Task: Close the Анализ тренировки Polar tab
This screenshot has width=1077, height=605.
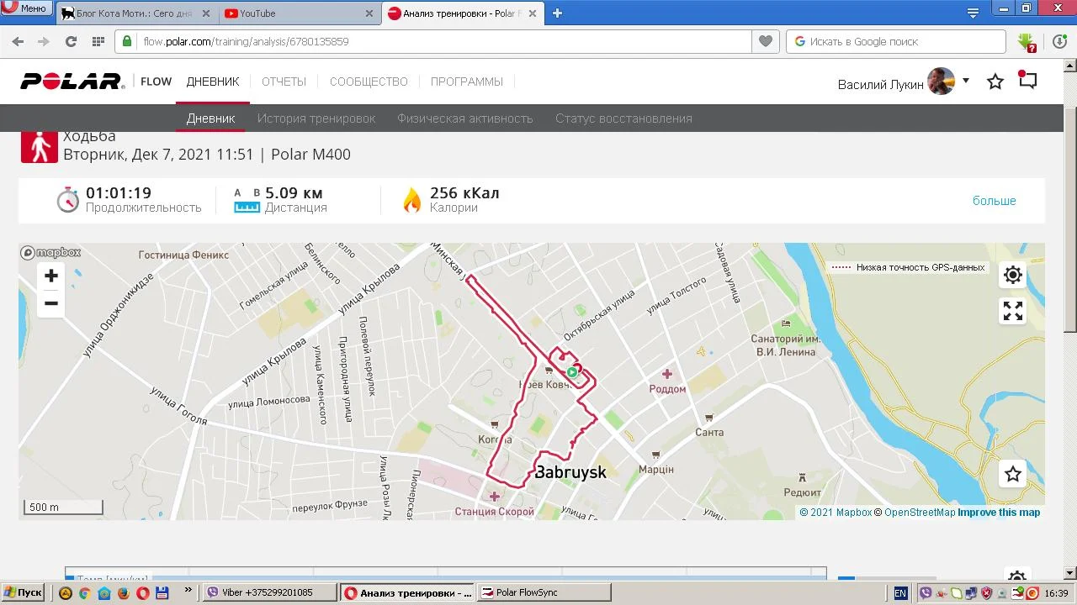Action: coord(533,13)
